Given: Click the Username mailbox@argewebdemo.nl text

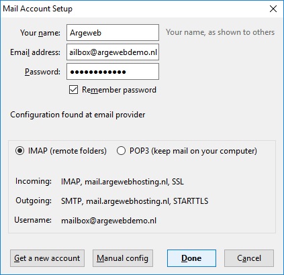Looking at the screenshot, I should [x=109, y=221].
